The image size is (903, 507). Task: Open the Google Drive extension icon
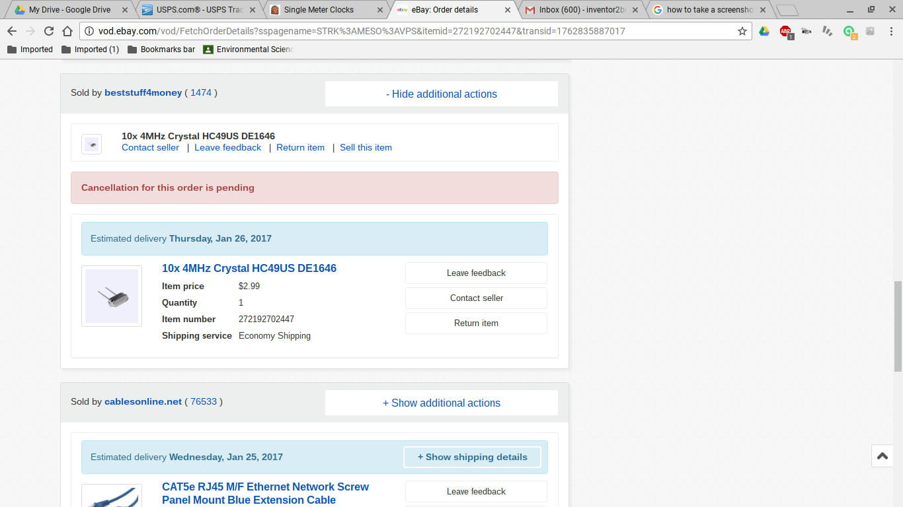coord(764,31)
